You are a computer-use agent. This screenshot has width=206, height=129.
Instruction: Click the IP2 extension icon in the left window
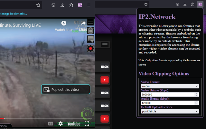click(80, 5)
